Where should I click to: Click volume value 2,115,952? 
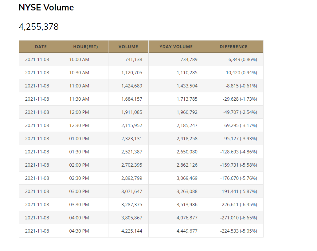[x=132, y=125]
